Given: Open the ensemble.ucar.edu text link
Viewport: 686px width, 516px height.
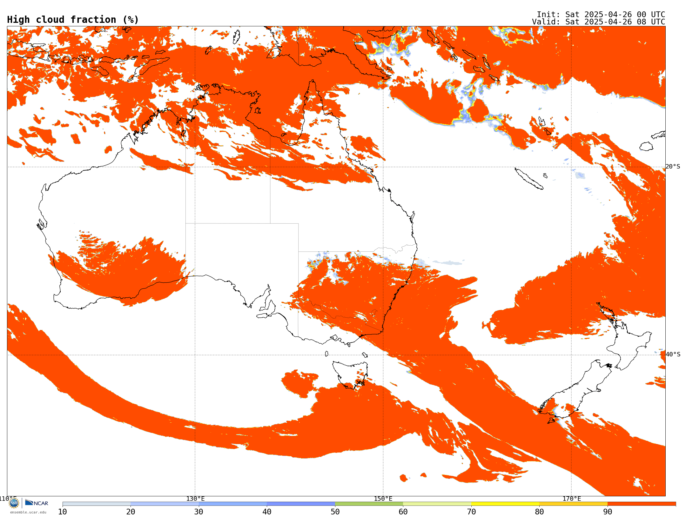Looking at the screenshot, I should coord(28,512).
